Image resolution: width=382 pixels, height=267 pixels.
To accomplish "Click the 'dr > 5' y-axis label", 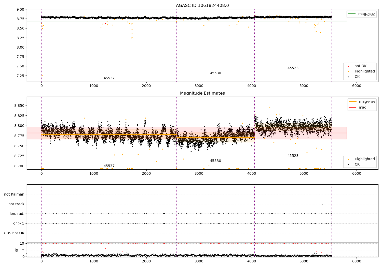I will pos(19,224).
